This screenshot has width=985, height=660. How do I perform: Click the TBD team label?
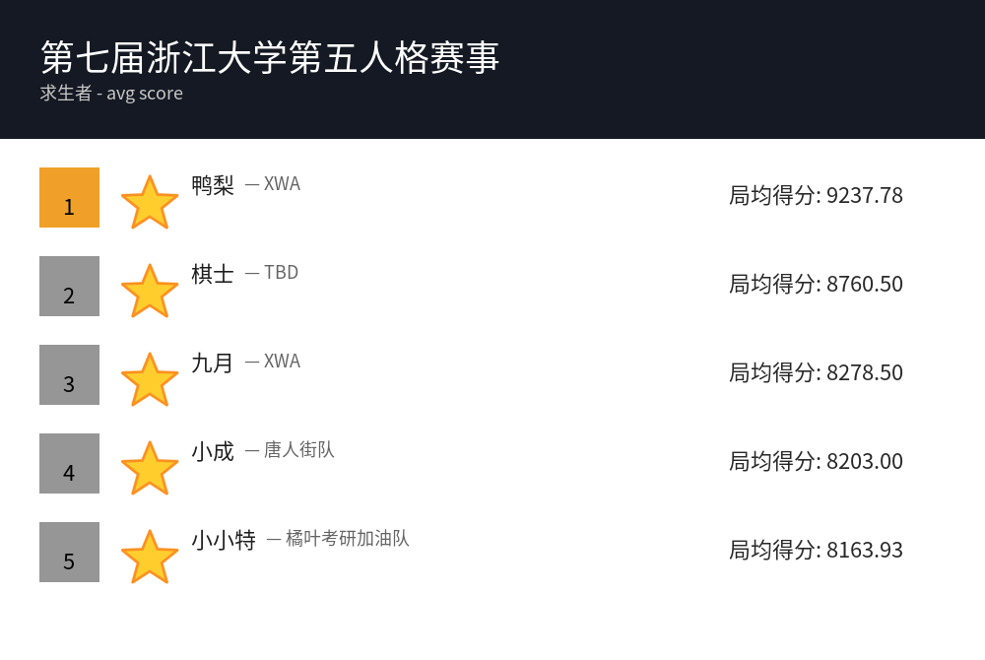coord(281,273)
